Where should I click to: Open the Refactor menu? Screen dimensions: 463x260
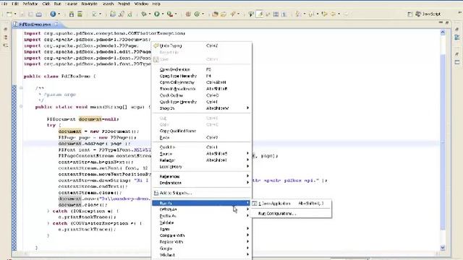click(30, 4)
